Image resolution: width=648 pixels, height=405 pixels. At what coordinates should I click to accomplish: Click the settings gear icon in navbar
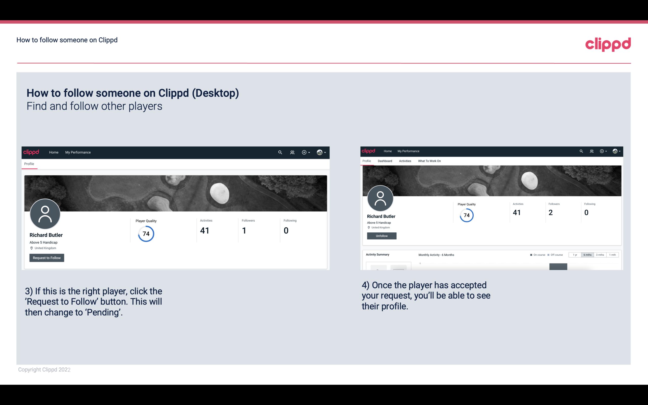click(x=304, y=152)
